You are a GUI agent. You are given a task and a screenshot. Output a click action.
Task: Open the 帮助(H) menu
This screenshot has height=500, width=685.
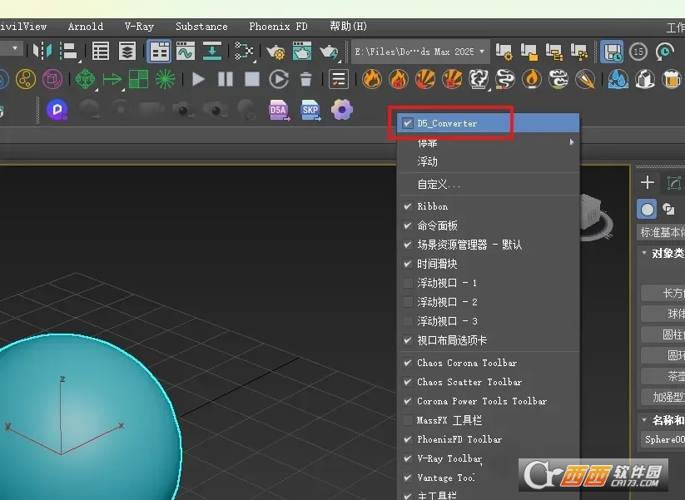[348, 26]
